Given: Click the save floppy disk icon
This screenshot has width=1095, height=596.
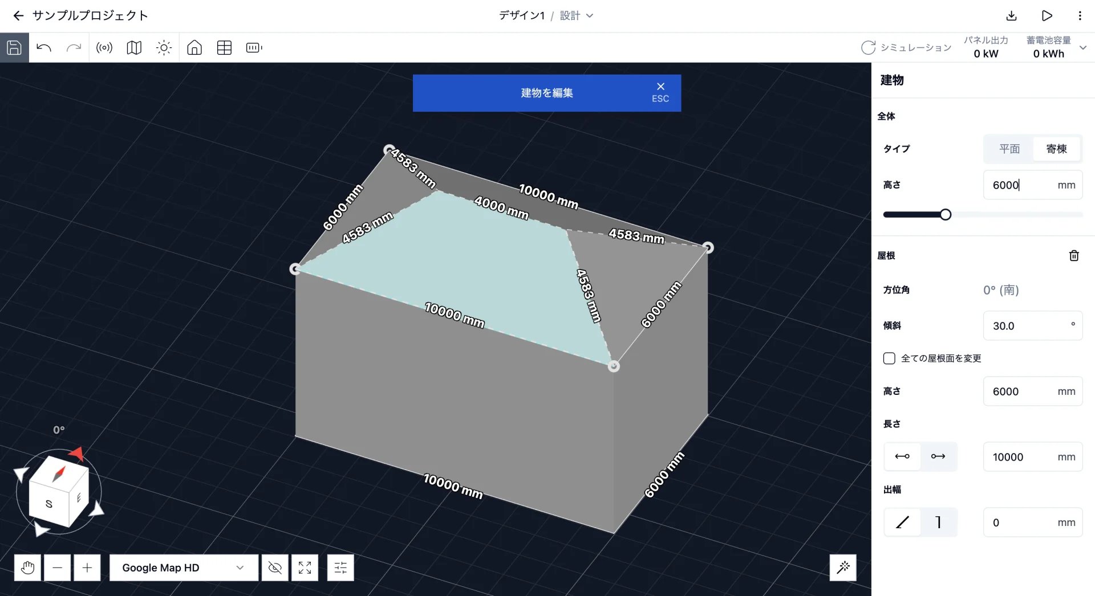Looking at the screenshot, I should (14, 48).
